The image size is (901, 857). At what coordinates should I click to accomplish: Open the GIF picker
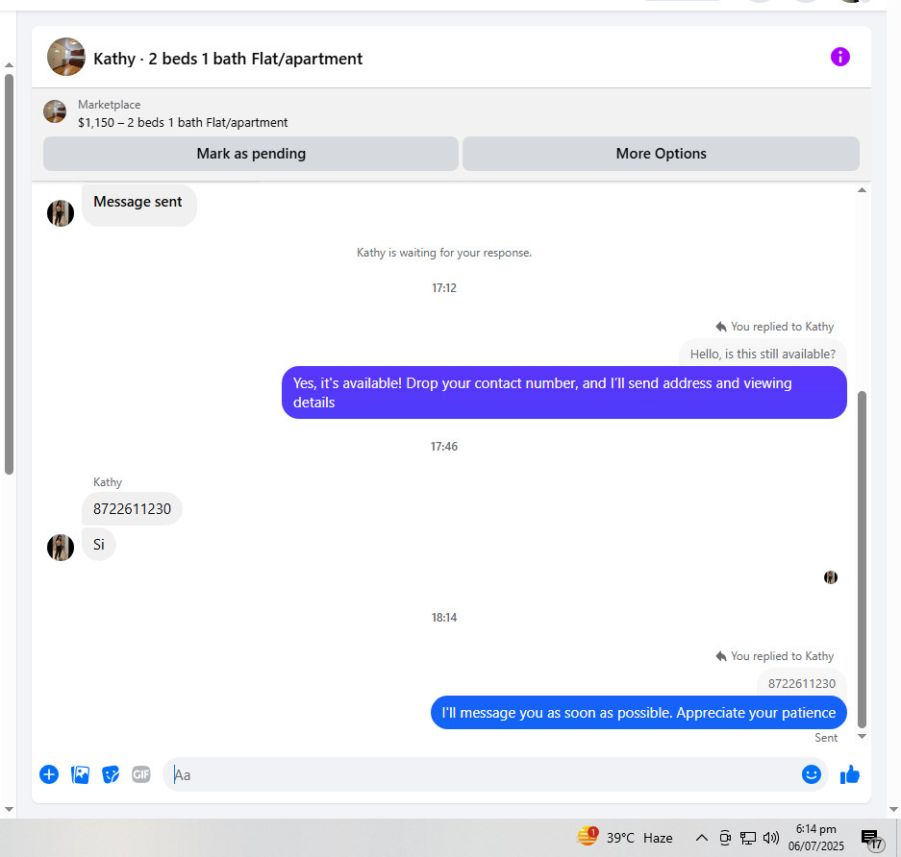[x=140, y=774]
